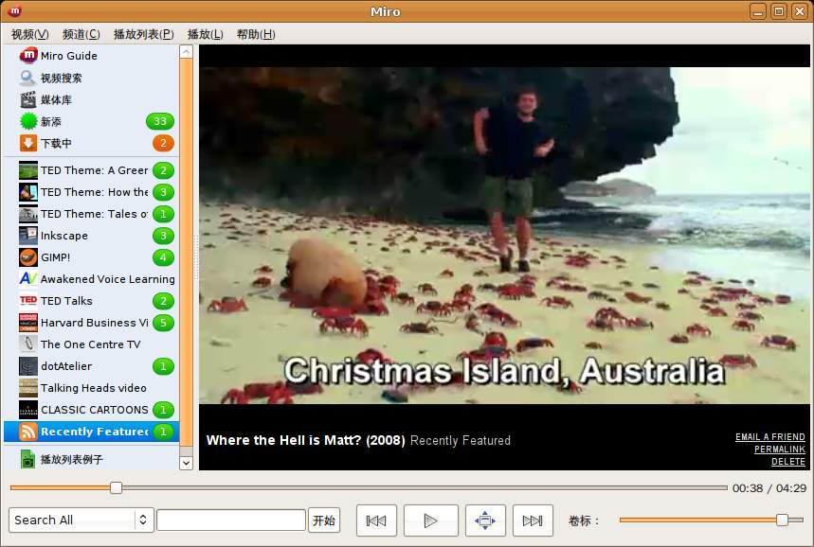Click The One Centre TV icon
The width and height of the screenshot is (814, 547).
click(28, 344)
